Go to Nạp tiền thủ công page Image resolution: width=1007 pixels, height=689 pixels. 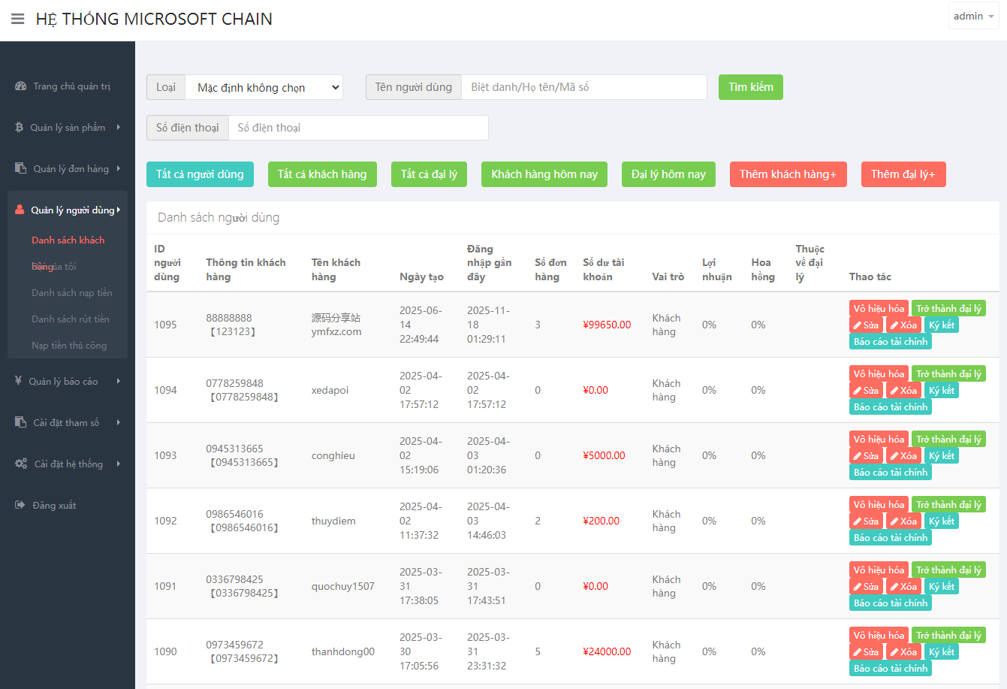(69, 346)
